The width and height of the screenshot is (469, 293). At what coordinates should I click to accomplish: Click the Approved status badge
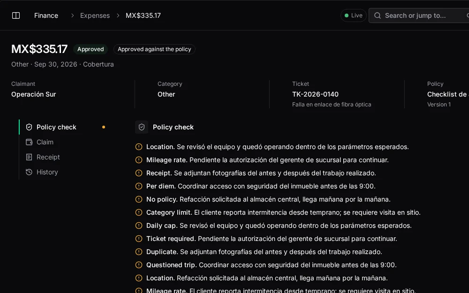tap(91, 49)
